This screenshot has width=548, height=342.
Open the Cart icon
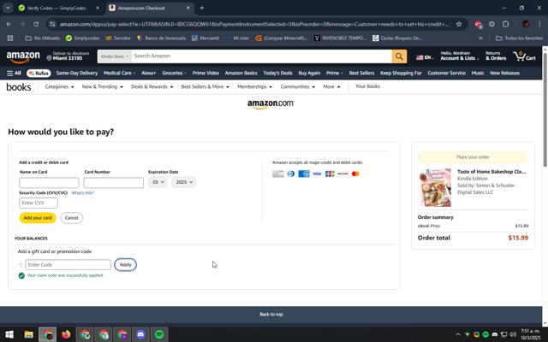[524, 56]
